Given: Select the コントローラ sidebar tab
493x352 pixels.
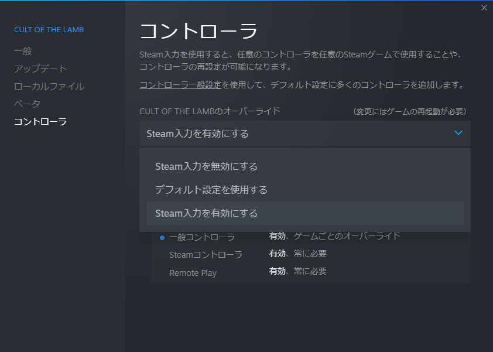Looking at the screenshot, I should point(40,121).
